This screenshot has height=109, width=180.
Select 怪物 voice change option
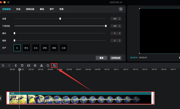coord(54,48)
